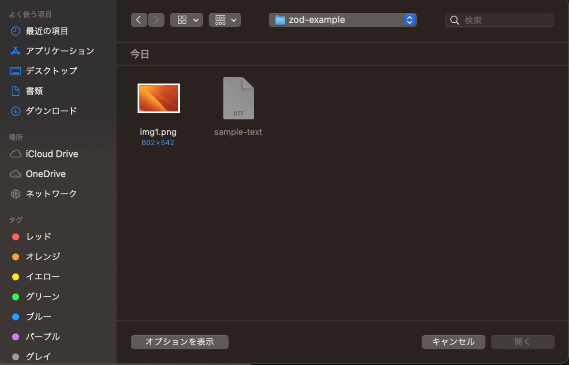Select the img1.png thumbnail

[158, 98]
